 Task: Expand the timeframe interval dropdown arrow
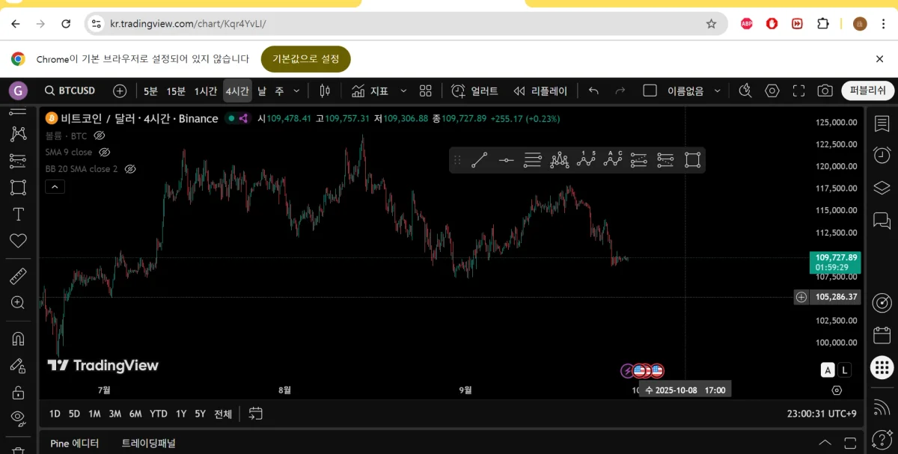tap(296, 91)
